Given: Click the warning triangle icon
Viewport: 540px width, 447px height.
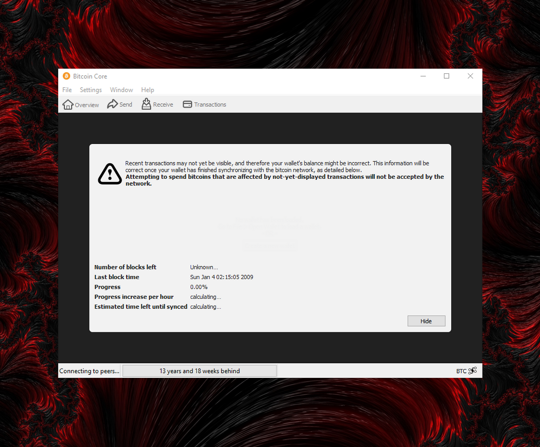Looking at the screenshot, I should click(x=110, y=174).
